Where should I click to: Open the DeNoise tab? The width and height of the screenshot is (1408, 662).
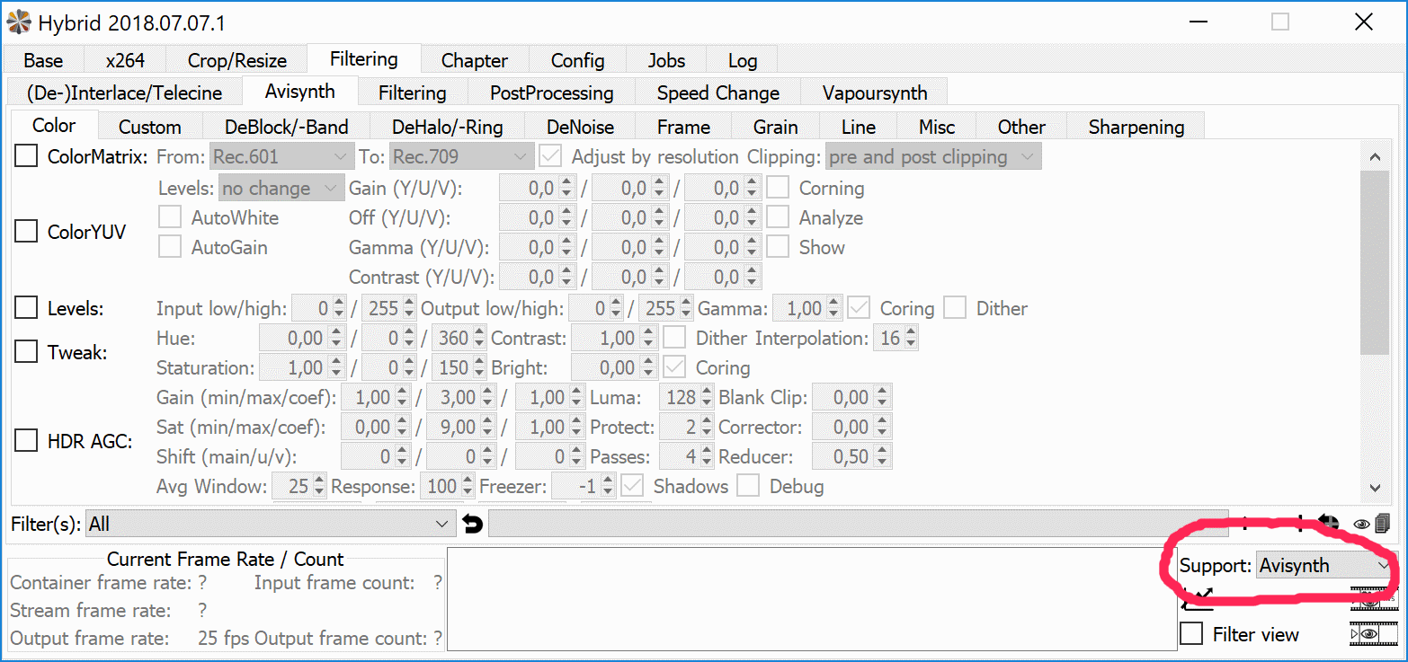click(580, 127)
